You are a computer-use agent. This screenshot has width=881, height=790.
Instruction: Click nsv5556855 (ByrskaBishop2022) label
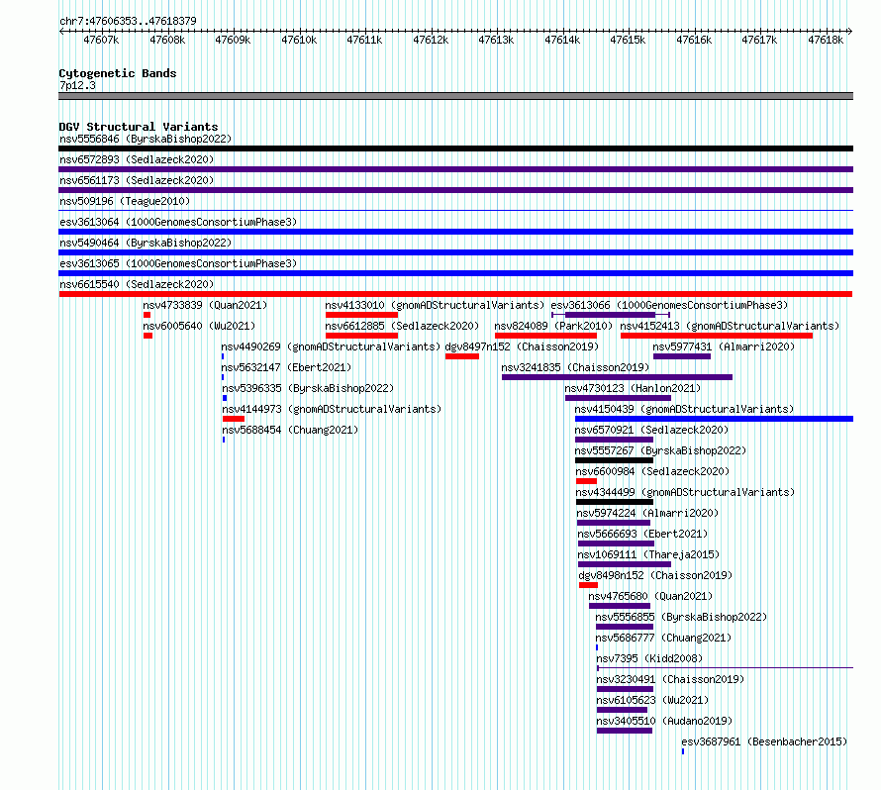point(682,617)
